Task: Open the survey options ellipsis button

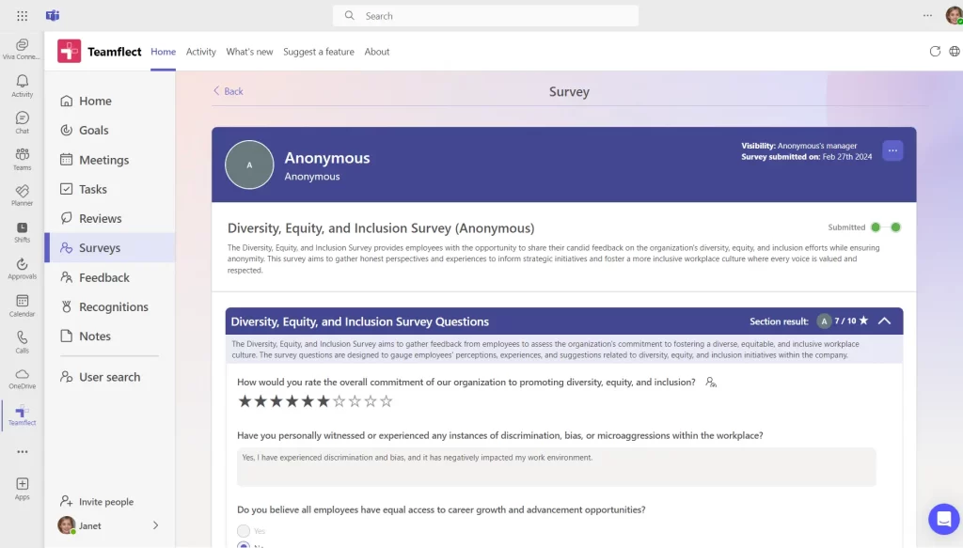Action: click(x=892, y=150)
